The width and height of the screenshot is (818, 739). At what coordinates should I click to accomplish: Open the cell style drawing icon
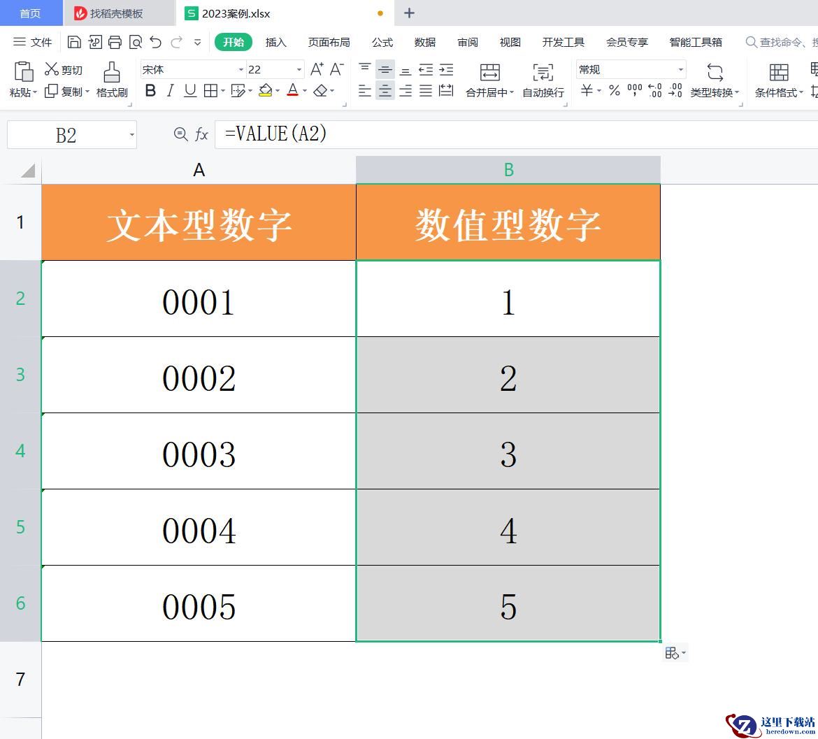tap(238, 91)
